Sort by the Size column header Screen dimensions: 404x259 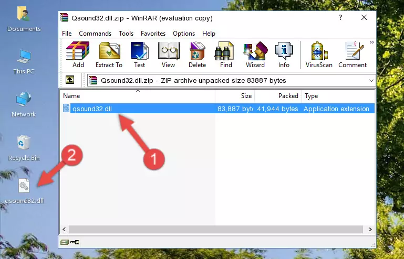[235, 95]
